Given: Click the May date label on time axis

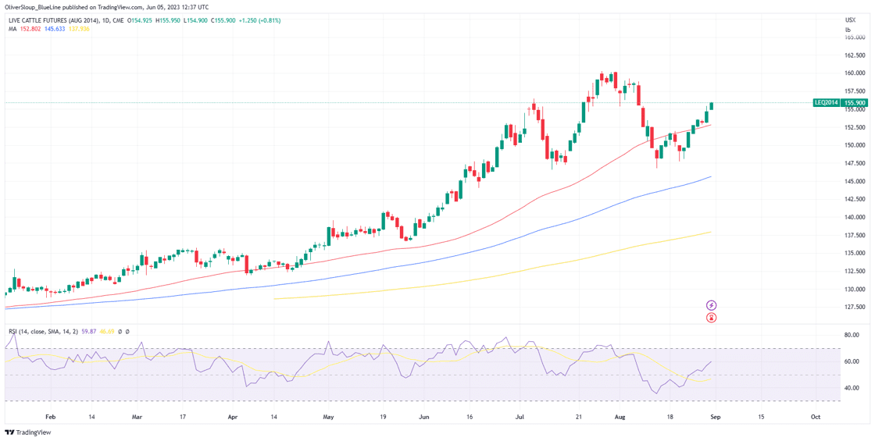Looking at the screenshot, I should 328,417.
